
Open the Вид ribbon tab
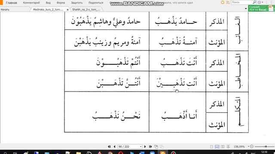tap(48, 3)
